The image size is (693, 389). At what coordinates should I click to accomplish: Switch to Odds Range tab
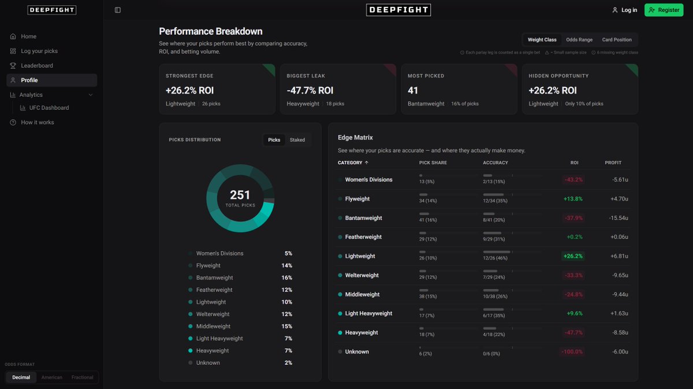pos(579,40)
